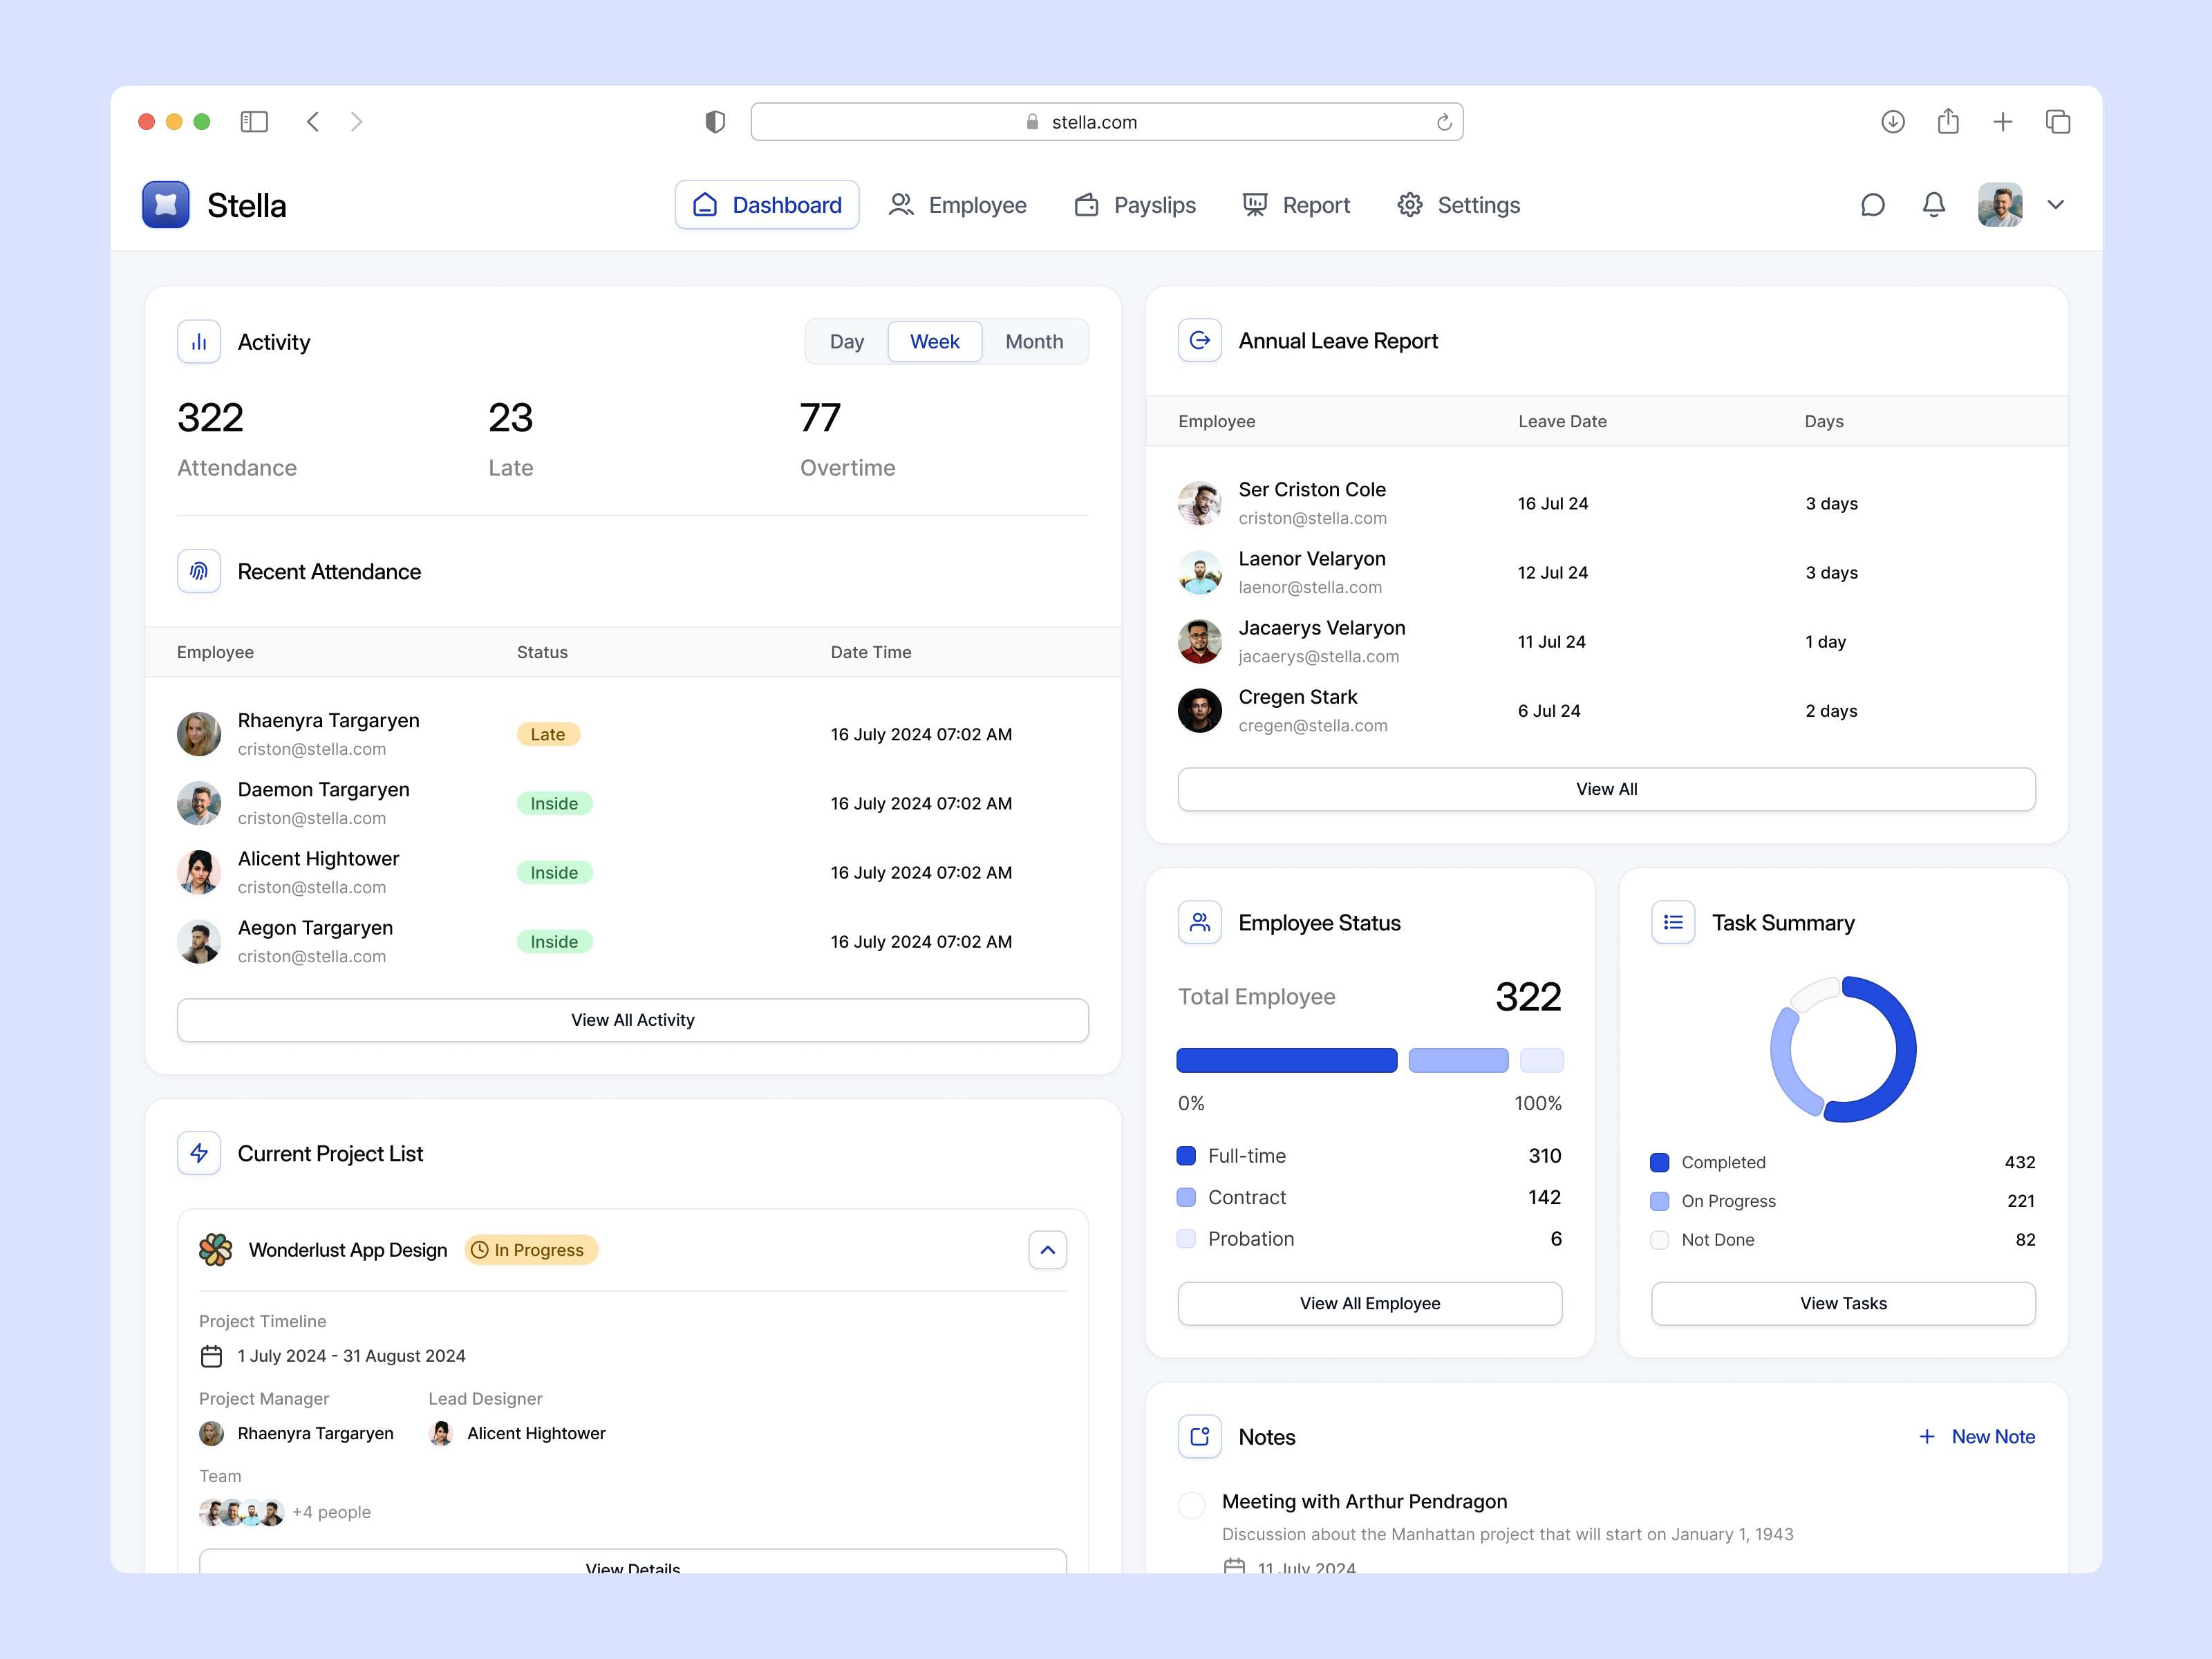Open the profile account dropdown arrow

click(x=2057, y=204)
